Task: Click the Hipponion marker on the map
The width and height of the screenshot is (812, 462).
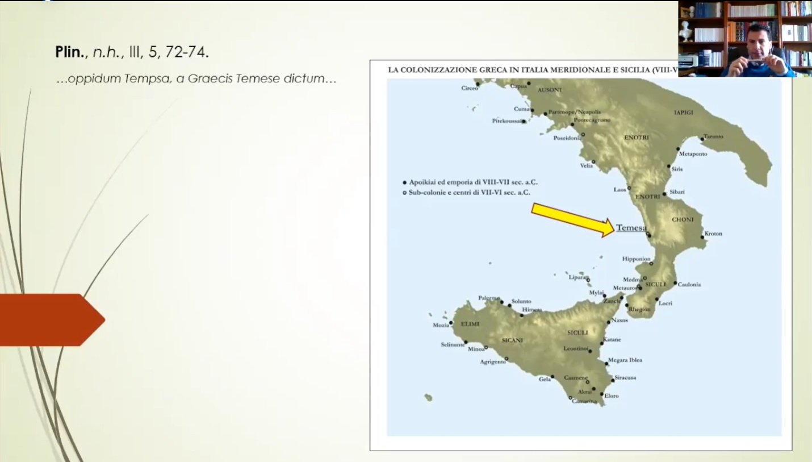Action: coord(651,264)
